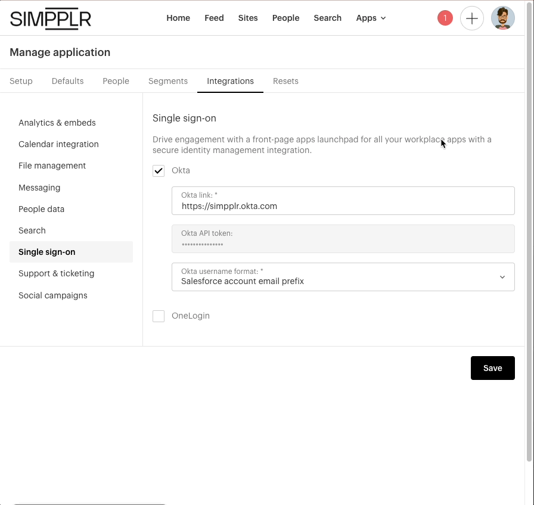Click the plus create button
Screen dimensions: 534x505
tap(471, 18)
